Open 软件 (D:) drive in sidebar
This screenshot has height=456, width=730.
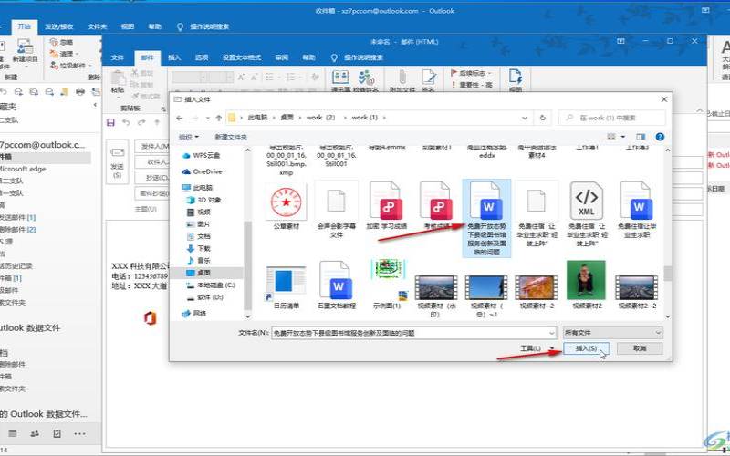pos(205,297)
